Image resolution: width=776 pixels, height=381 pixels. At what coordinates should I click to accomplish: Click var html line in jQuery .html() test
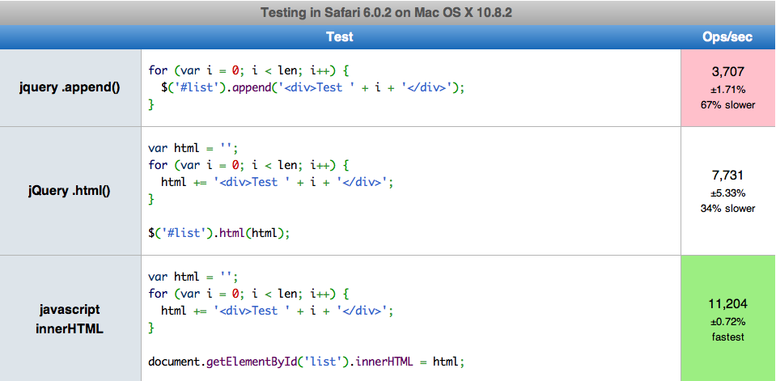point(192,147)
